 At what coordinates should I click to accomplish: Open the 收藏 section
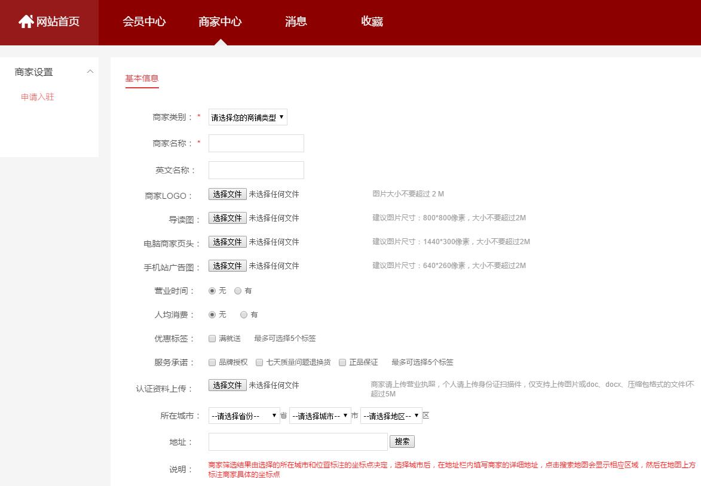coord(372,21)
